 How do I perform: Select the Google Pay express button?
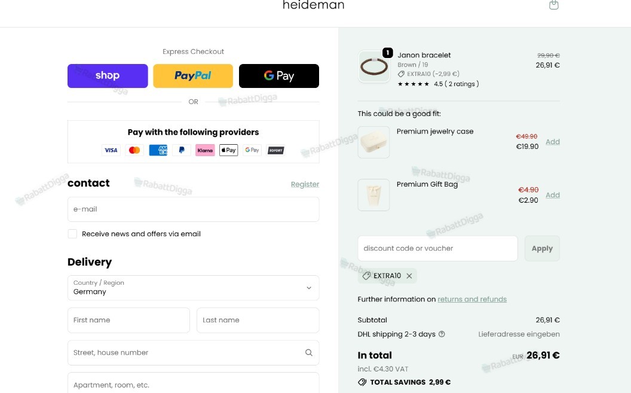coord(279,76)
